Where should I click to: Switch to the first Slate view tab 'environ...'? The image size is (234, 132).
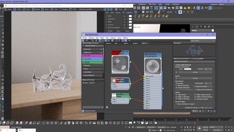click(109, 43)
